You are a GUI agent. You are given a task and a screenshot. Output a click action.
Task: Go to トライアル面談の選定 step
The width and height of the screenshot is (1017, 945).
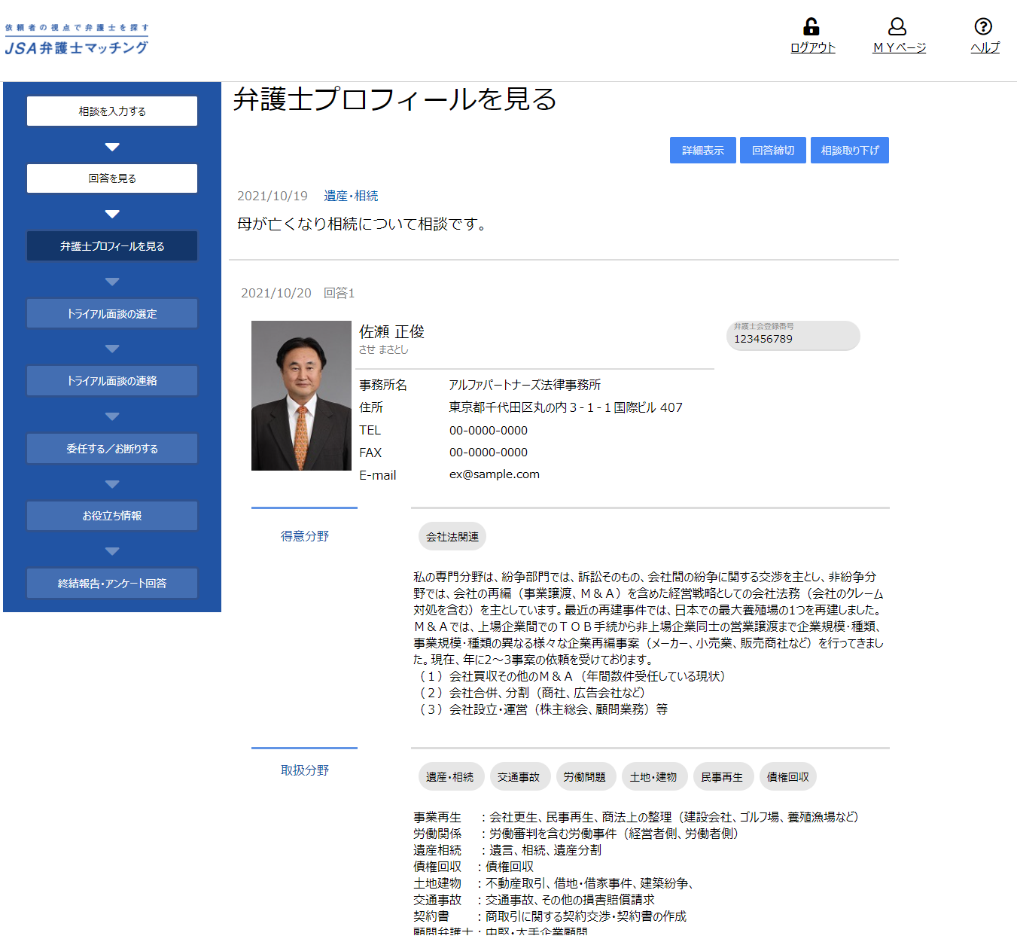tap(112, 313)
